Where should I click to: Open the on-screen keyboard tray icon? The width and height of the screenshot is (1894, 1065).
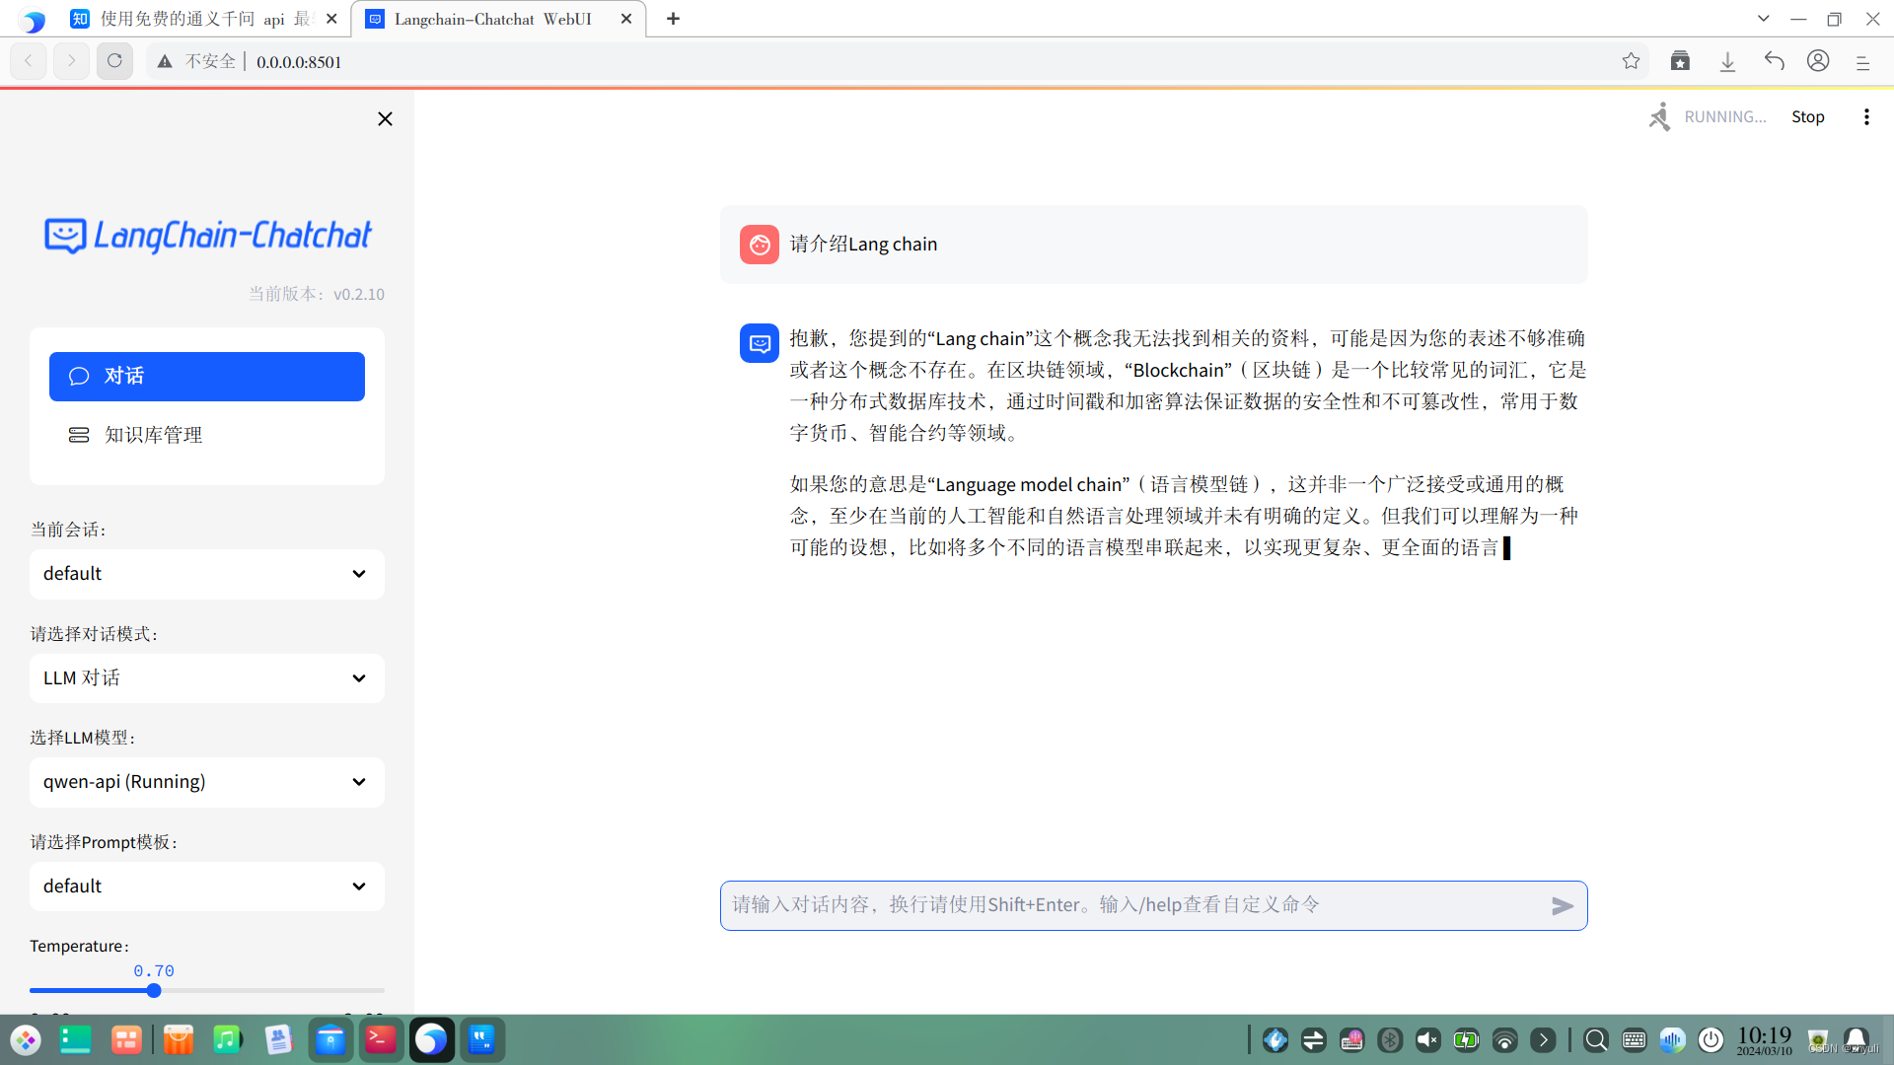point(1635,1040)
